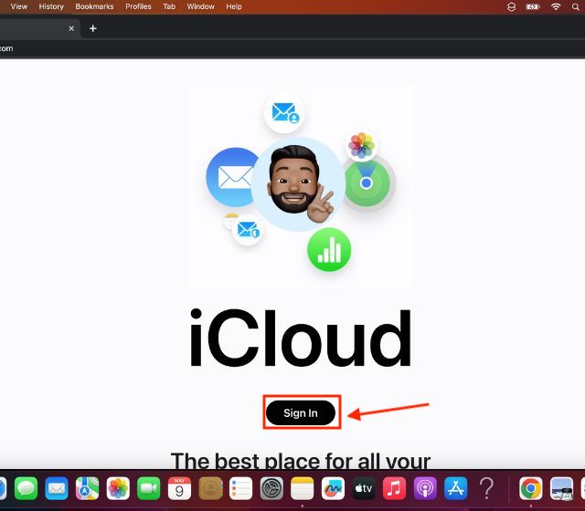Launch Music from the Dock

[x=394, y=488]
